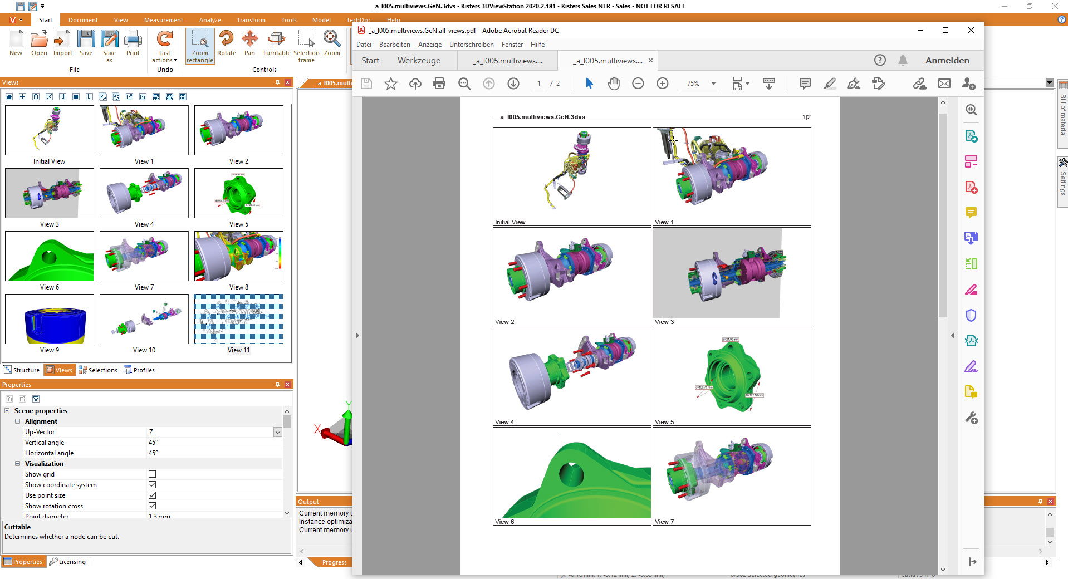Collapse the Visualization group
The width and height of the screenshot is (1068, 579).
pos(18,464)
